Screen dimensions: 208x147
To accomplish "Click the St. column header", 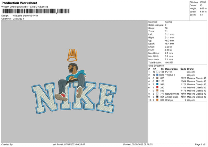I will pos(163,69).
